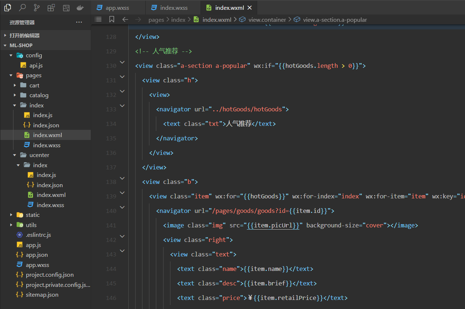Expand the 打开的编辑器 section
The width and height of the screenshot is (465, 309).
click(45, 36)
